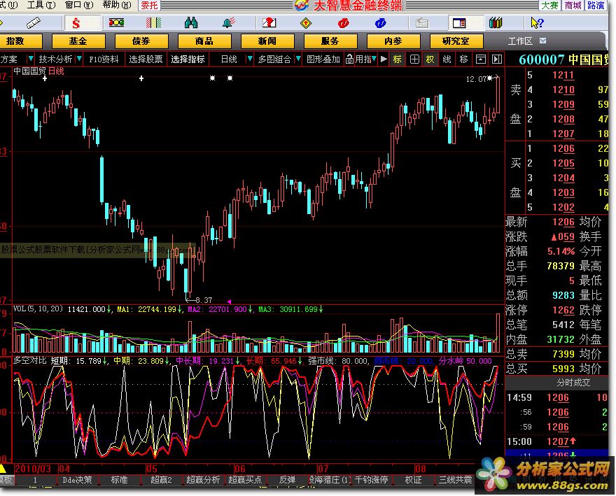
Task: Click the 商城 link
Action: tap(573, 5)
